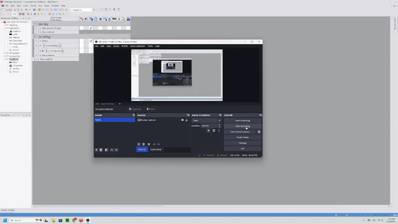
Task: Remove selected scene with the trash icon in the Scenes dock
Action: (x=101, y=150)
